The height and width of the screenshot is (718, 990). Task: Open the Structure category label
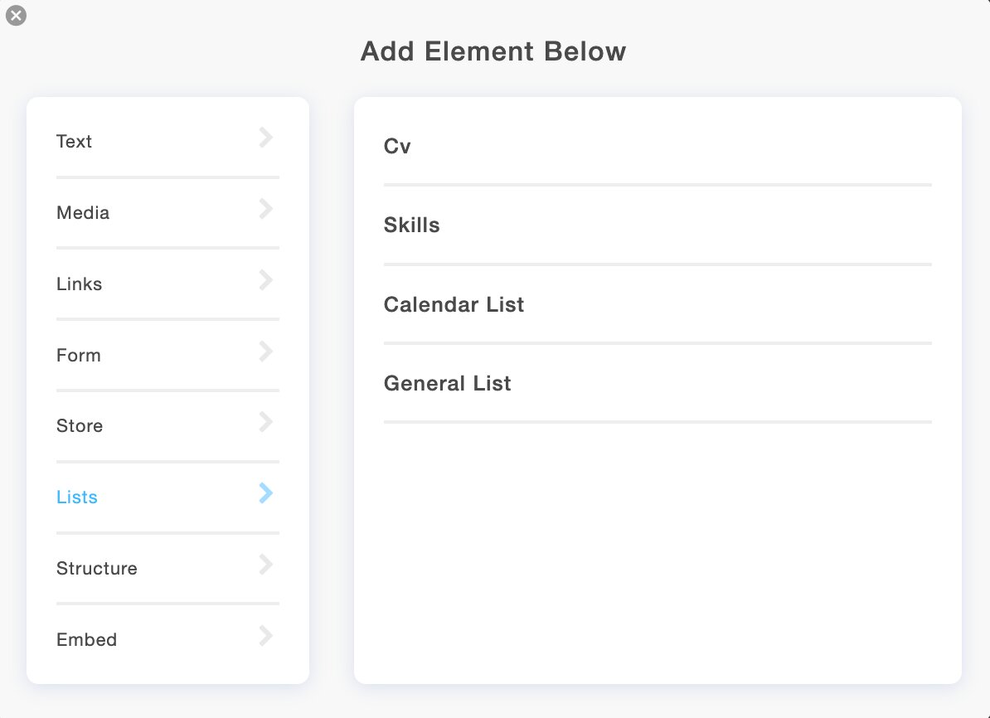click(x=97, y=569)
